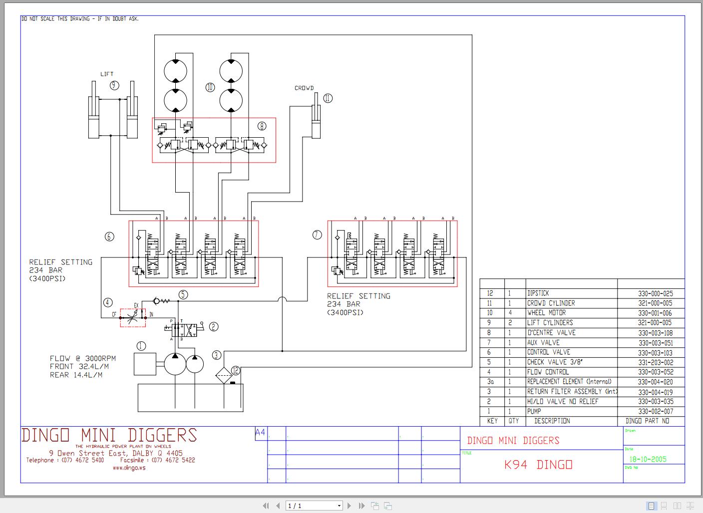Click the callout circle numbered 10
The width and height of the screenshot is (703, 513).
(210, 87)
